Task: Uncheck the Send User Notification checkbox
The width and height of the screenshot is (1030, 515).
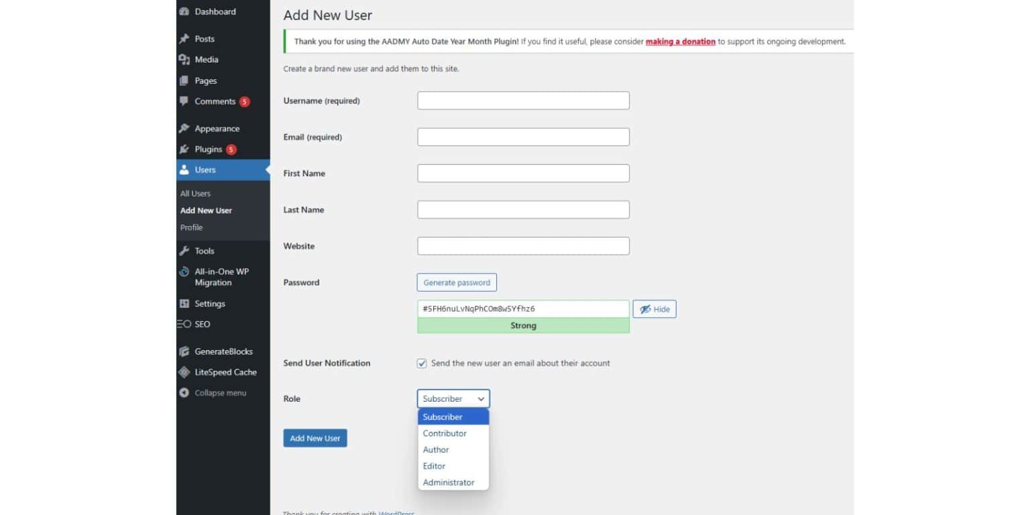Action: 422,363
